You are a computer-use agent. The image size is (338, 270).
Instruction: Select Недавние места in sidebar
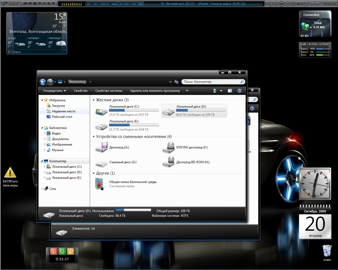[64, 111]
